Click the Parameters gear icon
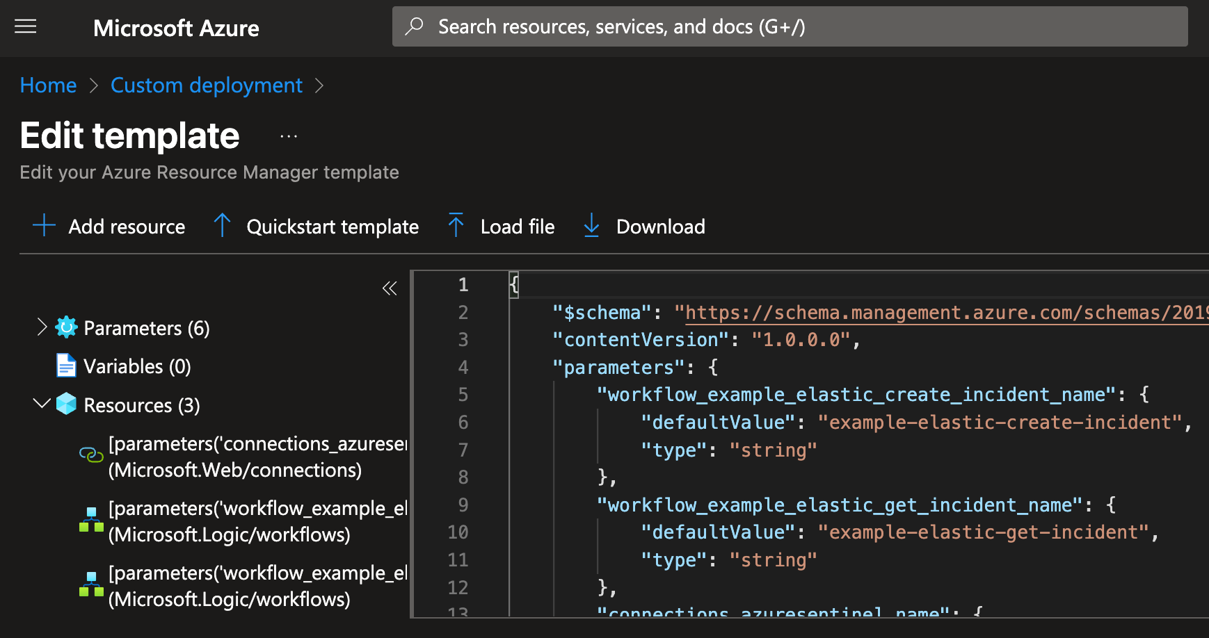 coord(66,327)
